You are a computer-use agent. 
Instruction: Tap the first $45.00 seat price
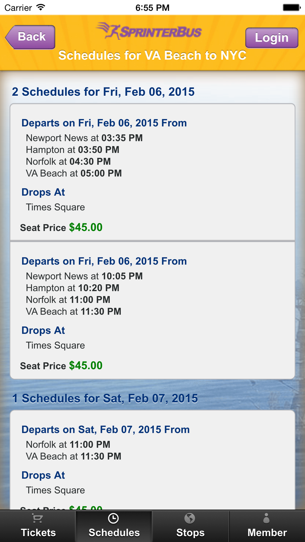coord(86,228)
